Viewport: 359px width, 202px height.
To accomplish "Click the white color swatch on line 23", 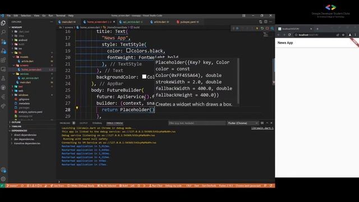I will point(144,76).
